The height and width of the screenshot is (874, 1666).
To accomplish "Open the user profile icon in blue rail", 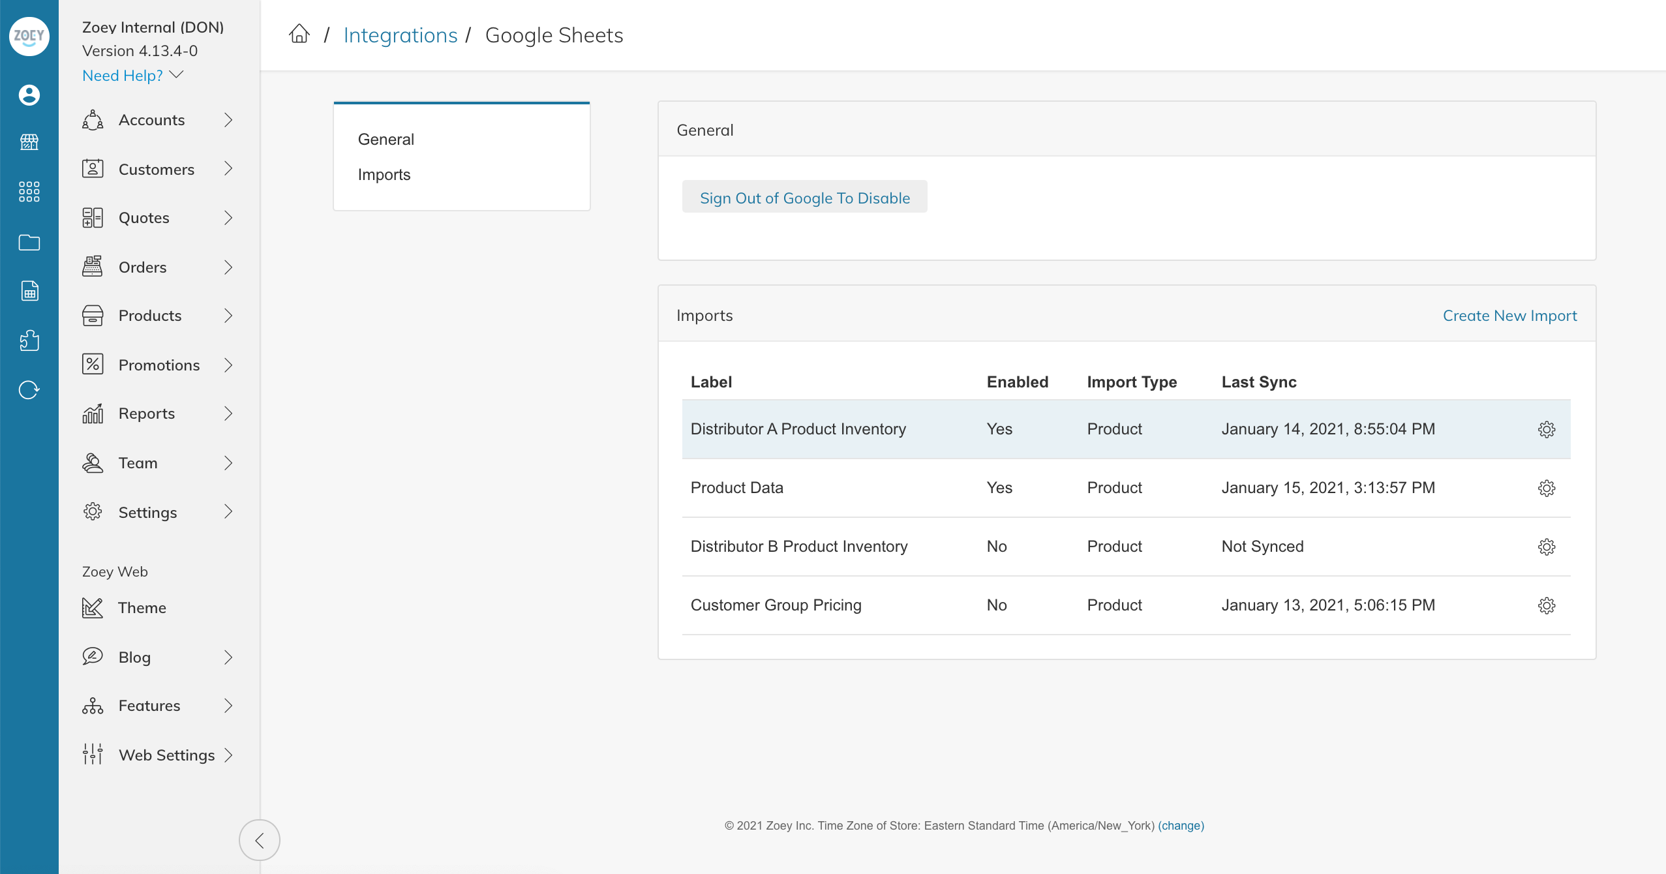I will point(29,95).
